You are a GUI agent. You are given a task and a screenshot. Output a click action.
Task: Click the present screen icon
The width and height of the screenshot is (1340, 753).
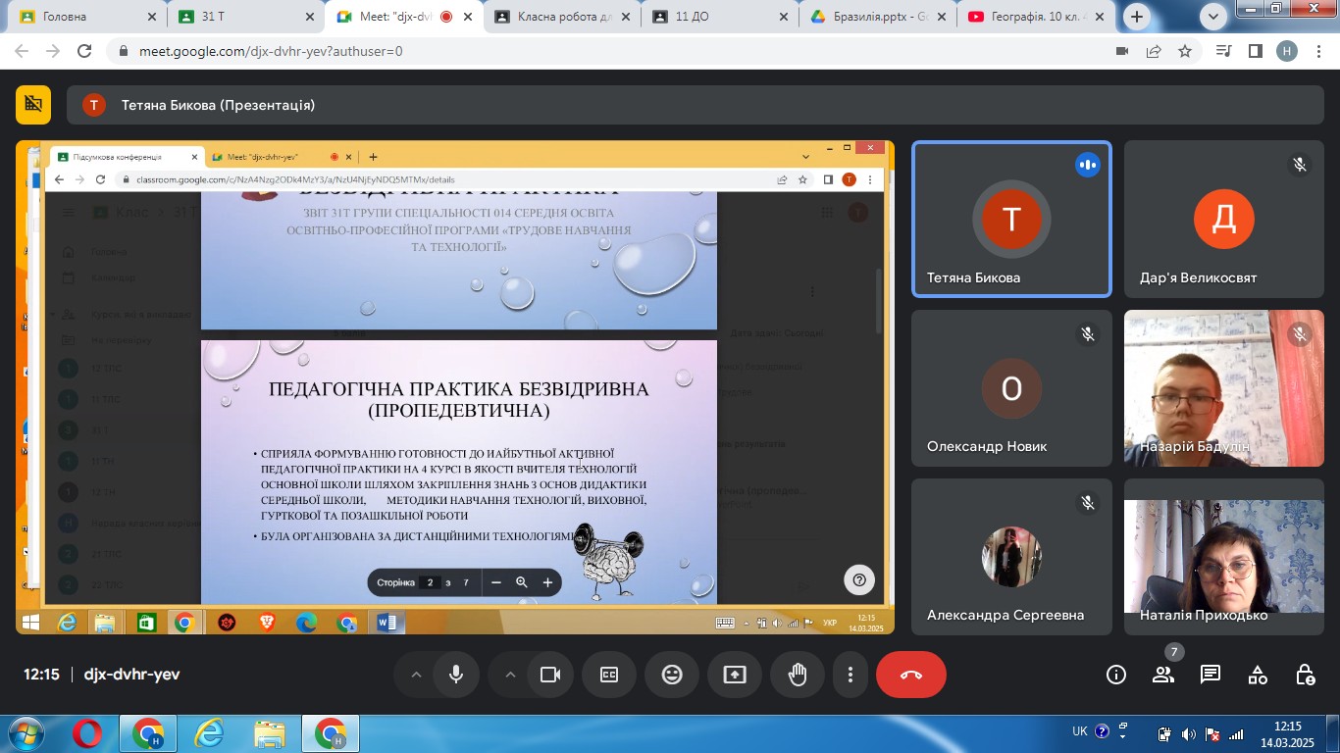pyautogui.click(x=735, y=675)
